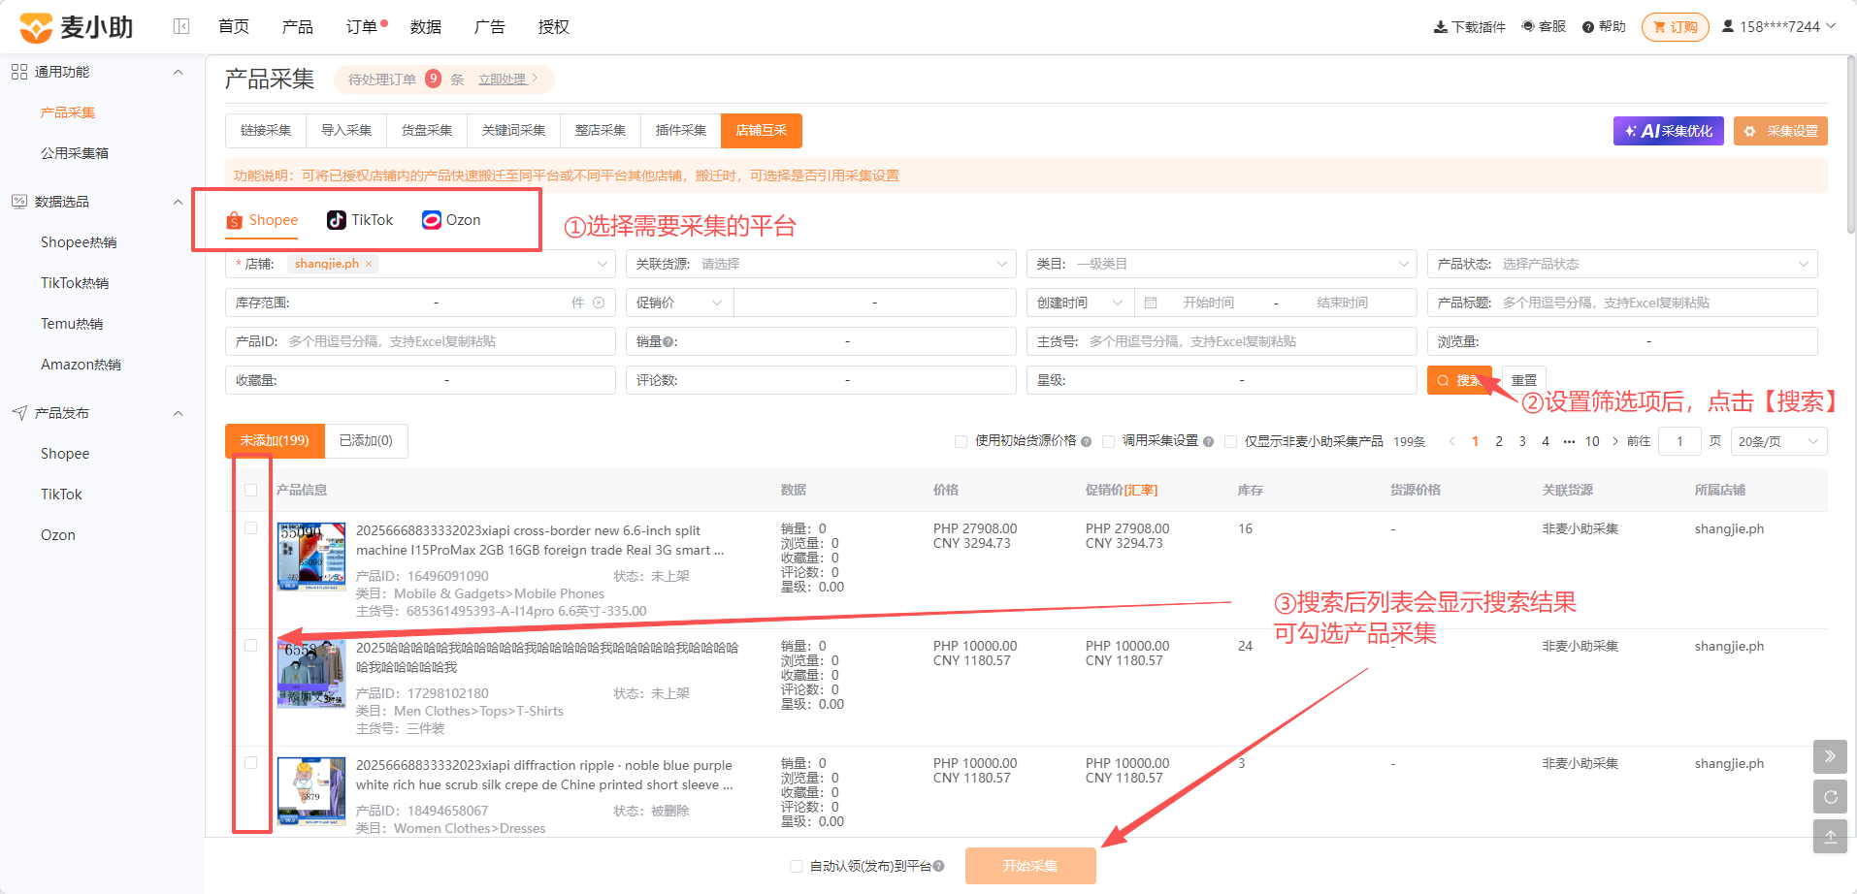Image resolution: width=1857 pixels, height=894 pixels.
Task: Open the 帮助 help icon
Action: 1588,27
